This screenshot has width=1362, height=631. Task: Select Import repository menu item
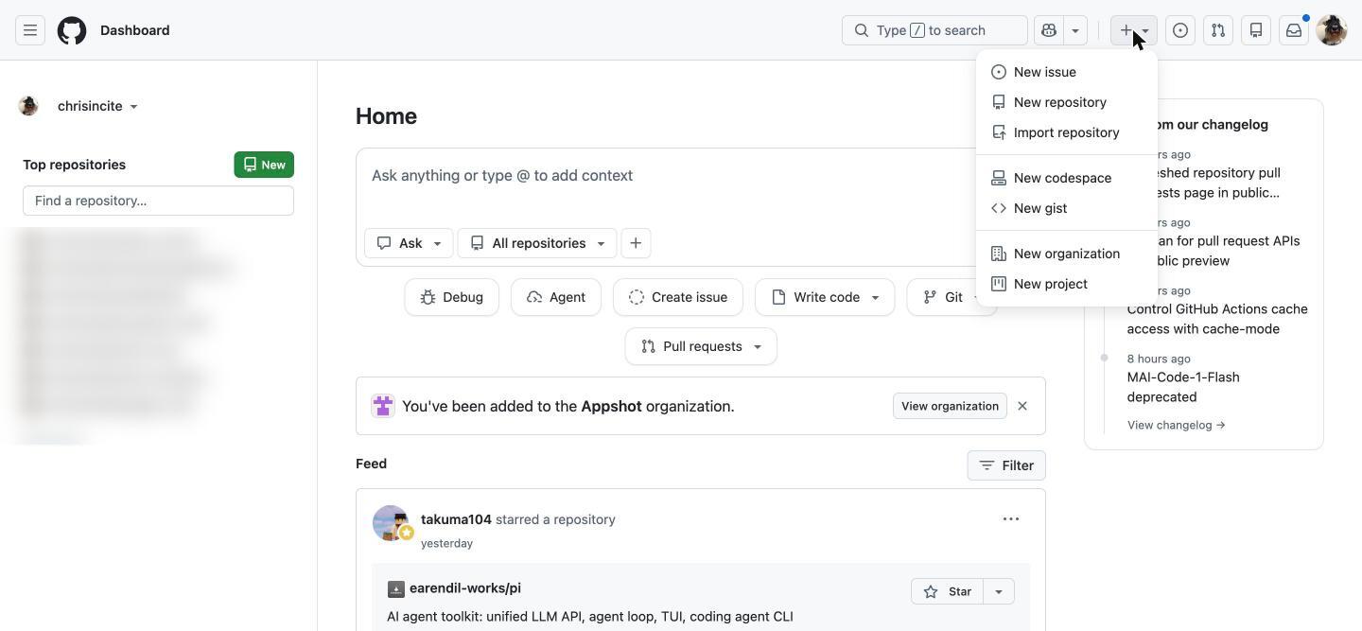tap(1067, 132)
